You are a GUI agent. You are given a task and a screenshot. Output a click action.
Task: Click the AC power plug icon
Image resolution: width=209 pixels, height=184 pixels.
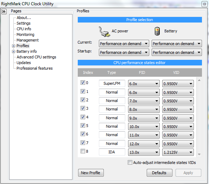[104, 32]
